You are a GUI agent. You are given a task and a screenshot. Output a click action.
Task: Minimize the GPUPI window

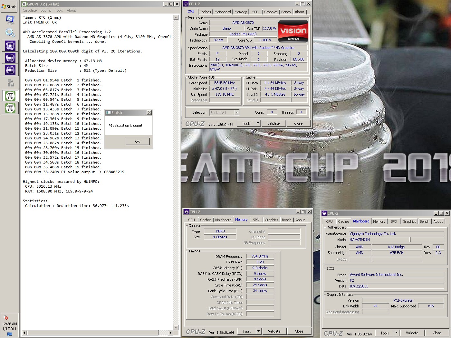(x=165, y=4)
